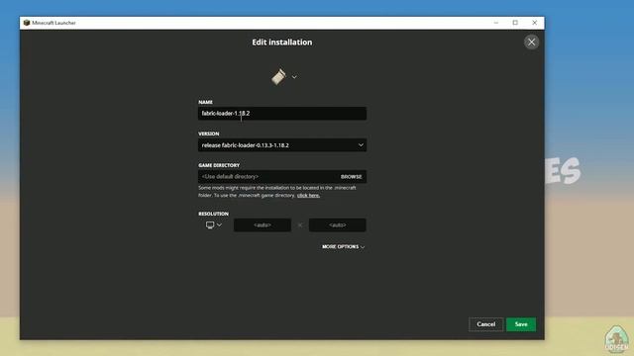The height and width of the screenshot is (356, 634).
Task: Click the installation icon image
Action: 278,77
